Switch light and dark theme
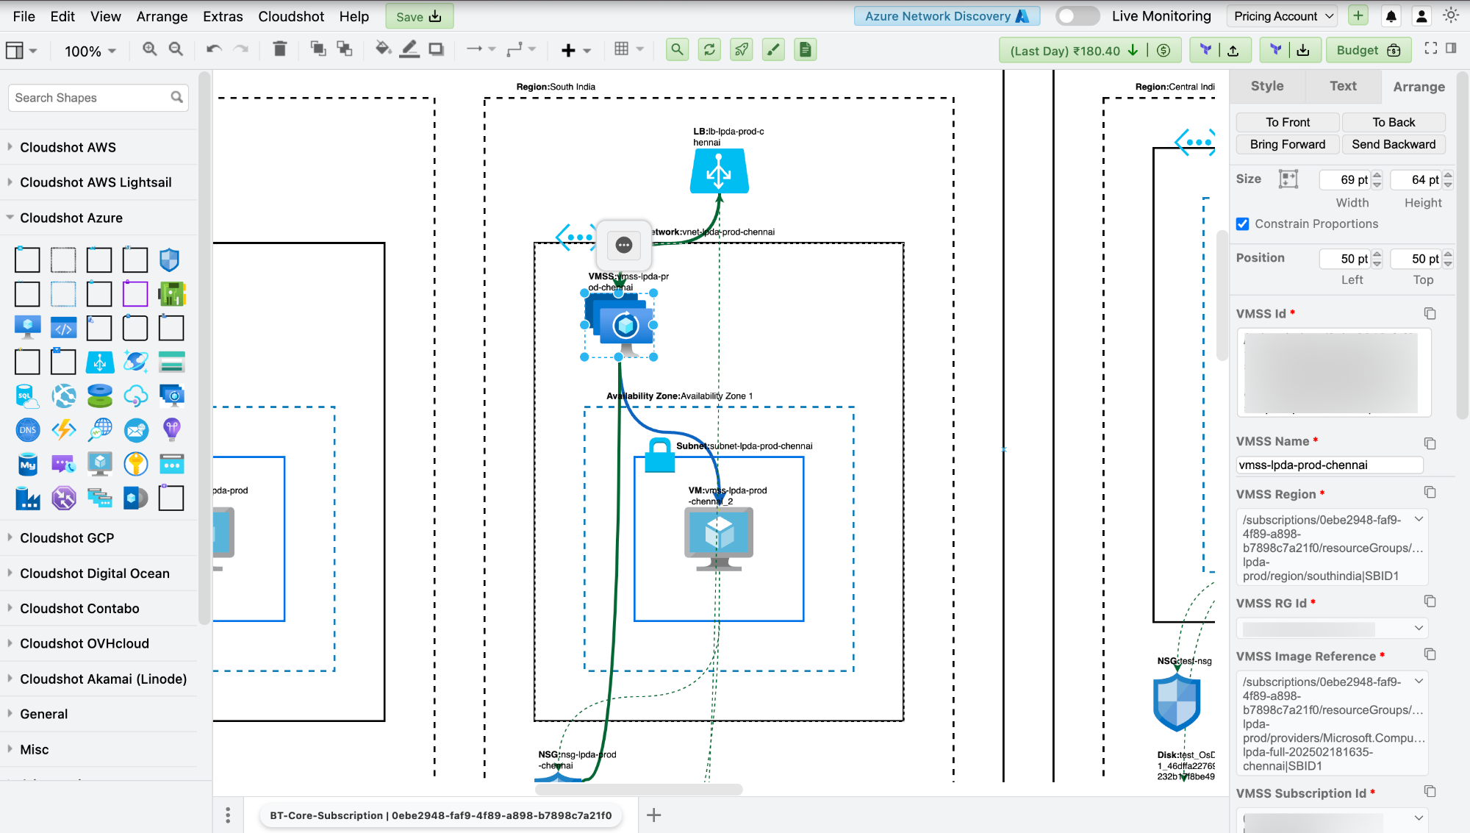The image size is (1470, 833). (1451, 15)
